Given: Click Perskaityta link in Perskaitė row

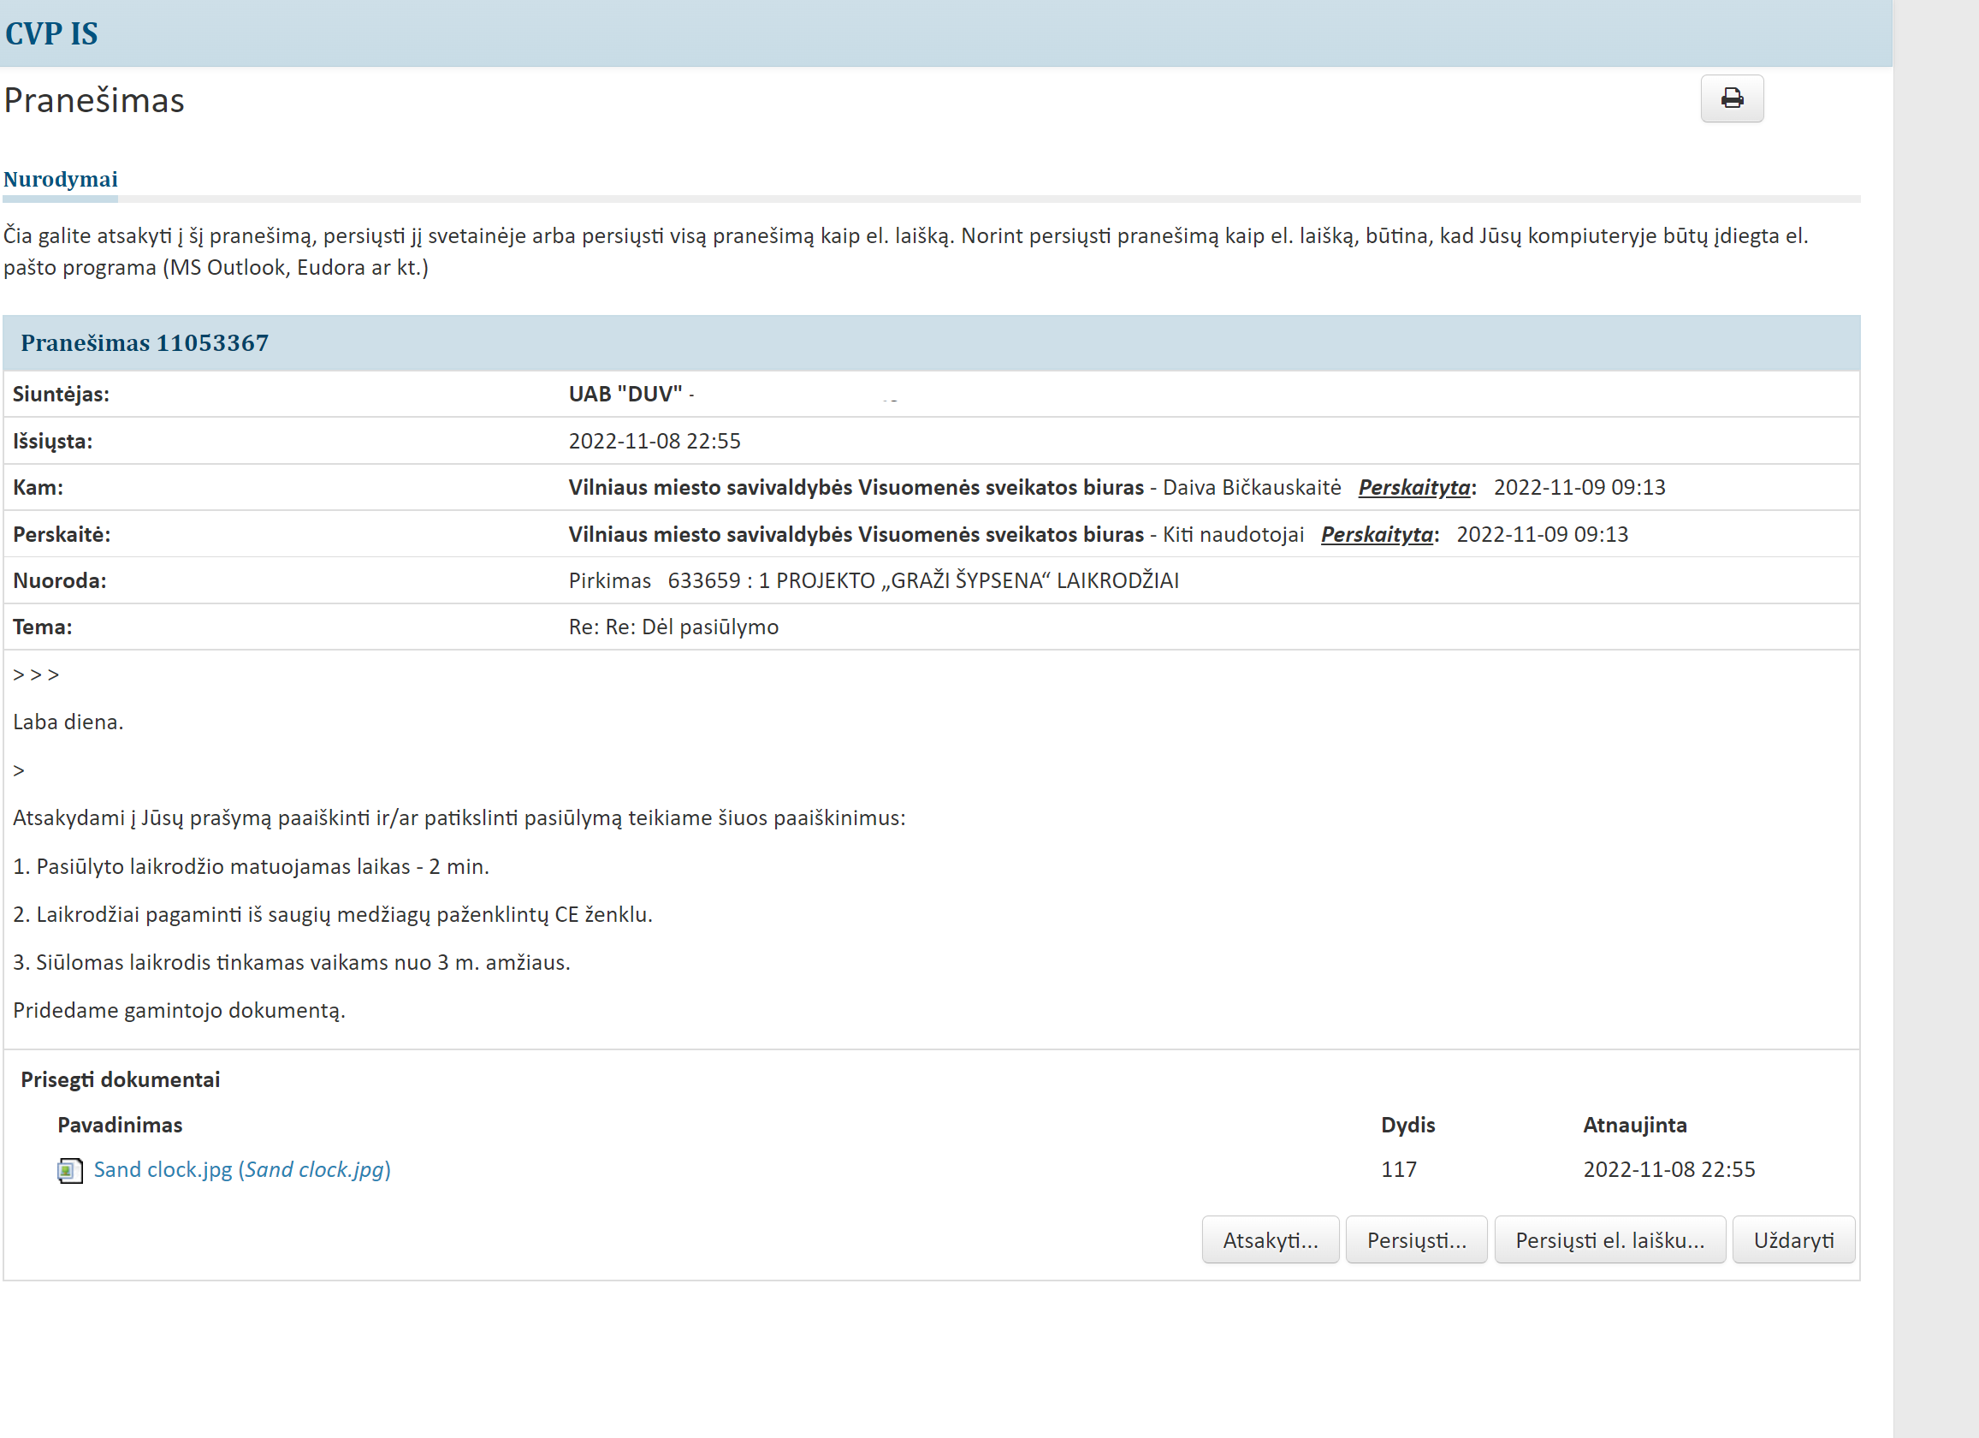Looking at the screenshot, I should [x=1376, y=534].
